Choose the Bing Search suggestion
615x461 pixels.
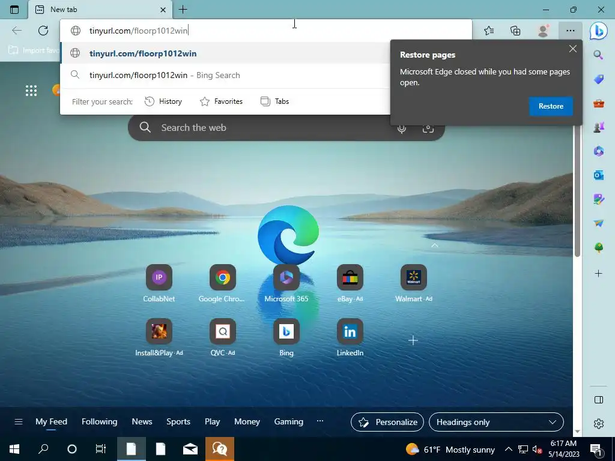[225, 75]
